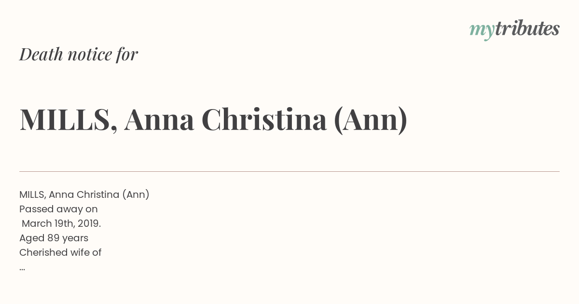Click the mytributes logo

[x=514, y=29]
